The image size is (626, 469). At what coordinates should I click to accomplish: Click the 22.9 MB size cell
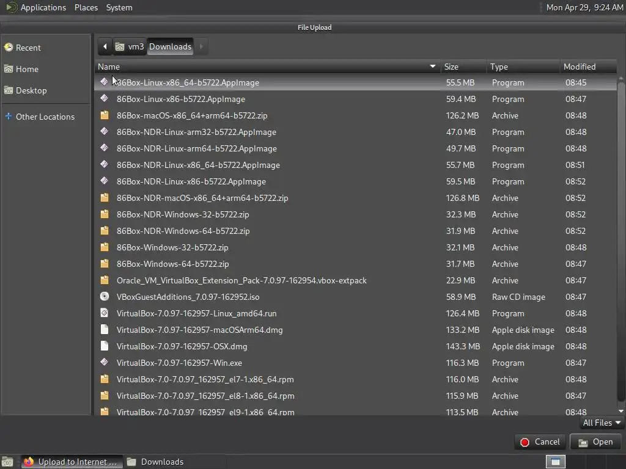click(460, 280)
